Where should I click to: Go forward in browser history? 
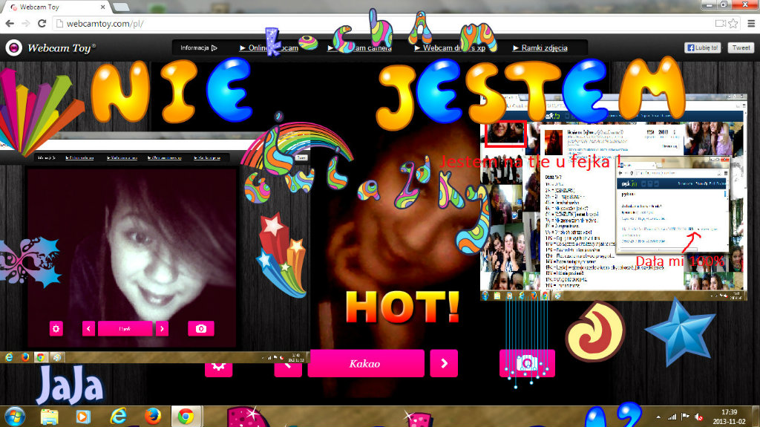click(x=26, y=23)
